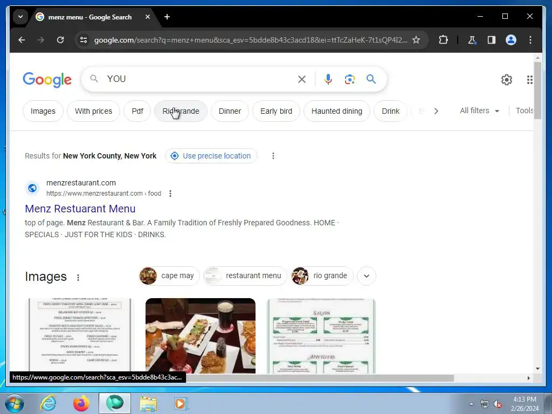Click the forward navigation arrow
Image resolution: width=552 pixels, height=414 pixels.
click(41, 40)
